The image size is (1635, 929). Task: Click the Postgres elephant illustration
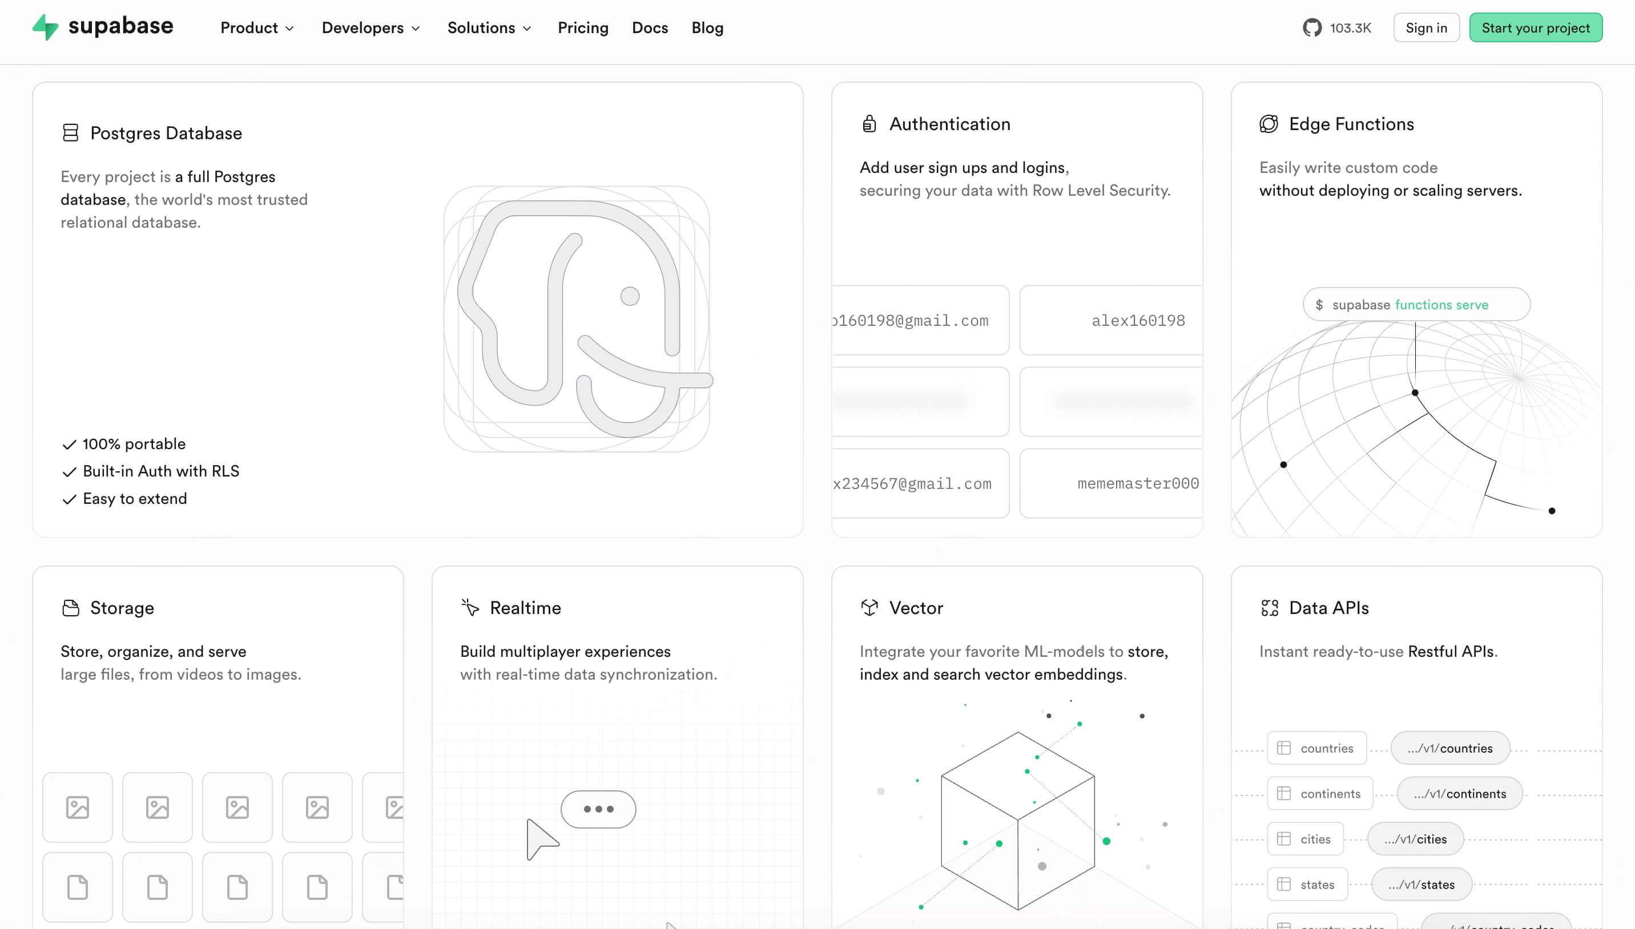(577, 319)
